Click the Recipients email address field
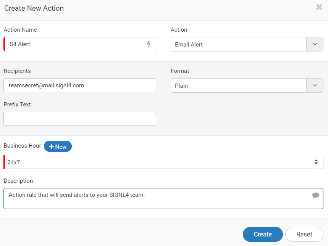 [x=80, y=85]
